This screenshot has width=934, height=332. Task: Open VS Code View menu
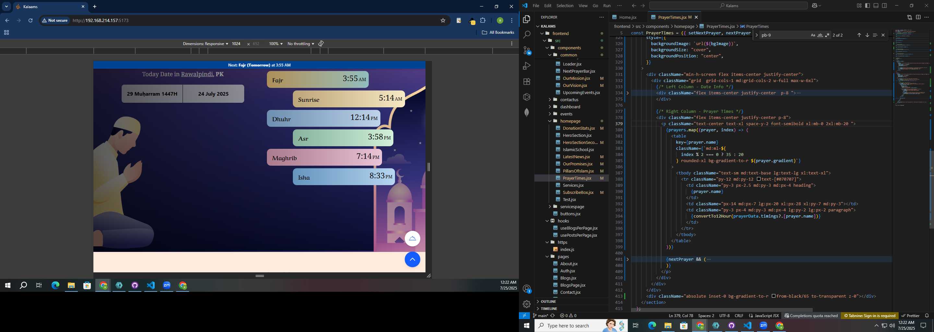tap(583, 6)
